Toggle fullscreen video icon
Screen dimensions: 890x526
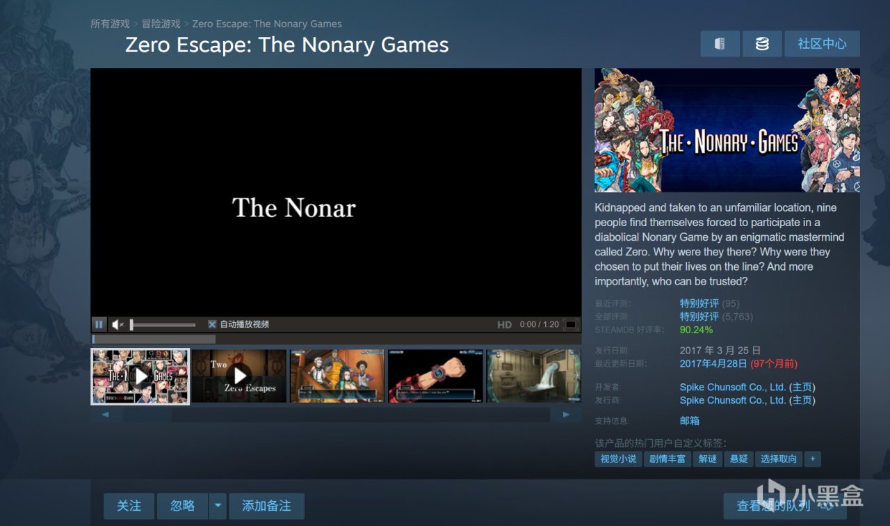[x=571, y=324]
